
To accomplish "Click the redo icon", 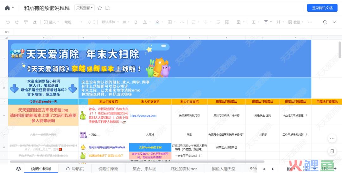I will click(x=17, y=22).
